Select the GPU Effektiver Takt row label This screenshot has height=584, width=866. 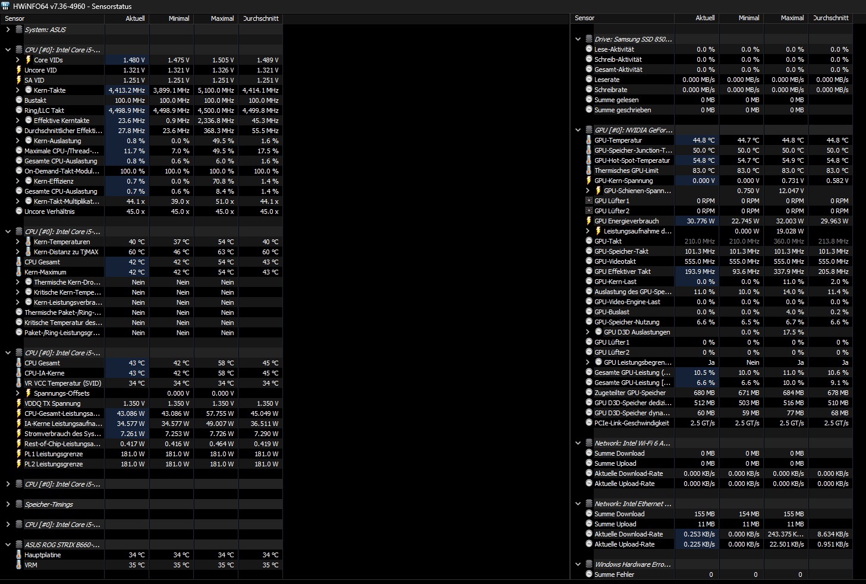(622, 272)
